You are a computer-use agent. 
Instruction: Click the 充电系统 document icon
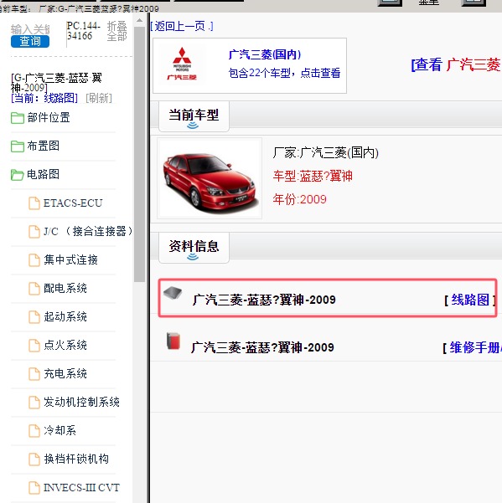34,374
